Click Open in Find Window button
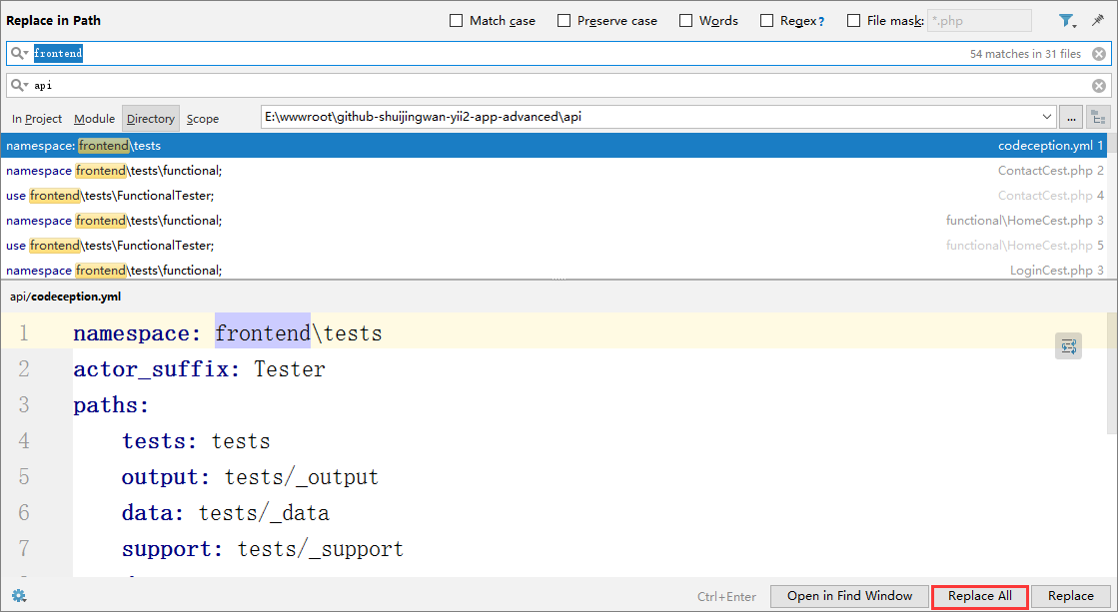 [849, 596]
